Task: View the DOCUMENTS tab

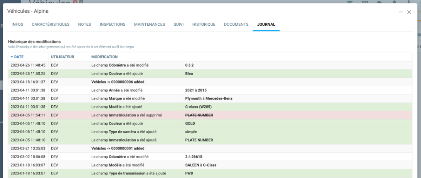Action: pyautogui.click(x=236, y=25)
